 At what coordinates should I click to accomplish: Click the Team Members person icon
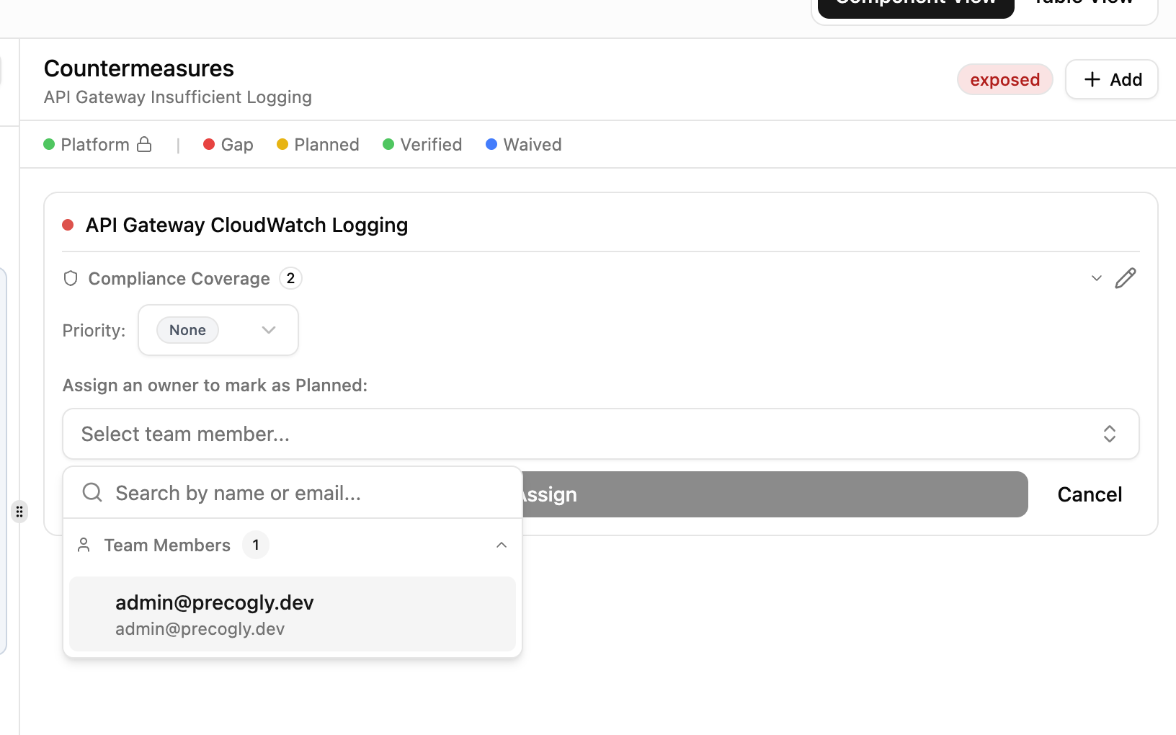click(84, 545)
